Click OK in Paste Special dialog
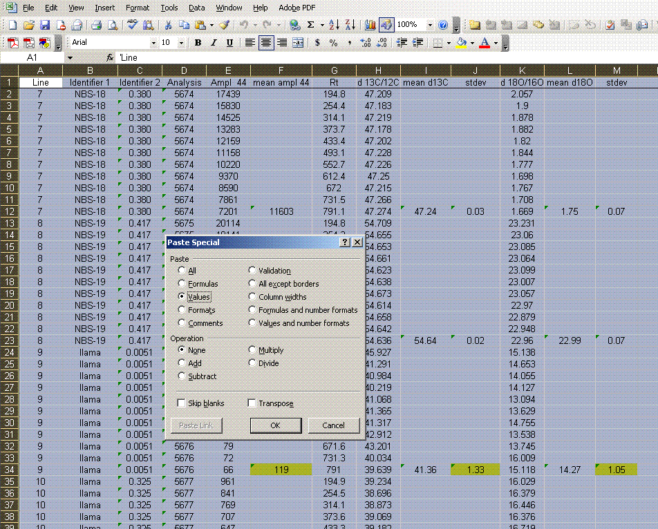This screenshot has width=658, height=529. [276, 425]
